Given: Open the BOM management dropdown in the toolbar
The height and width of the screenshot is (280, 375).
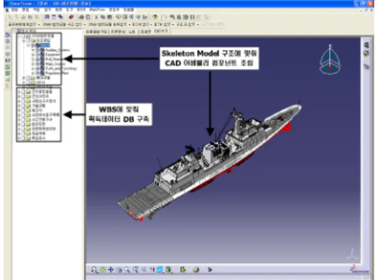Looking at the screenshot, I should (142, 24).
